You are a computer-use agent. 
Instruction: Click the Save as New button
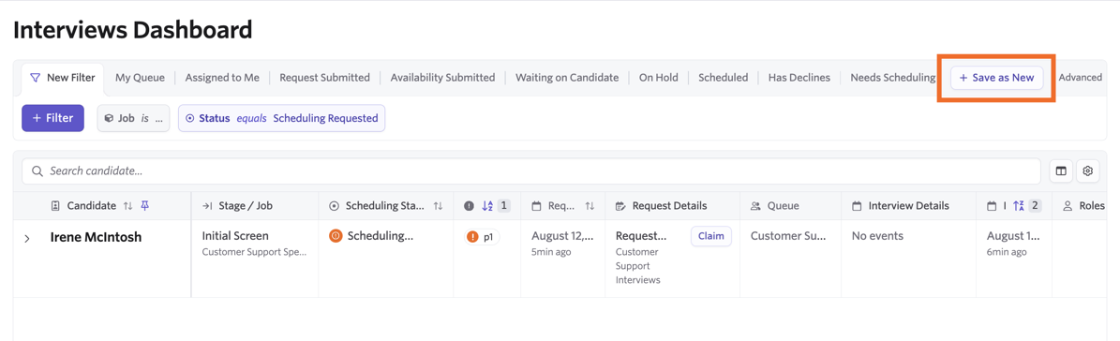996,78
